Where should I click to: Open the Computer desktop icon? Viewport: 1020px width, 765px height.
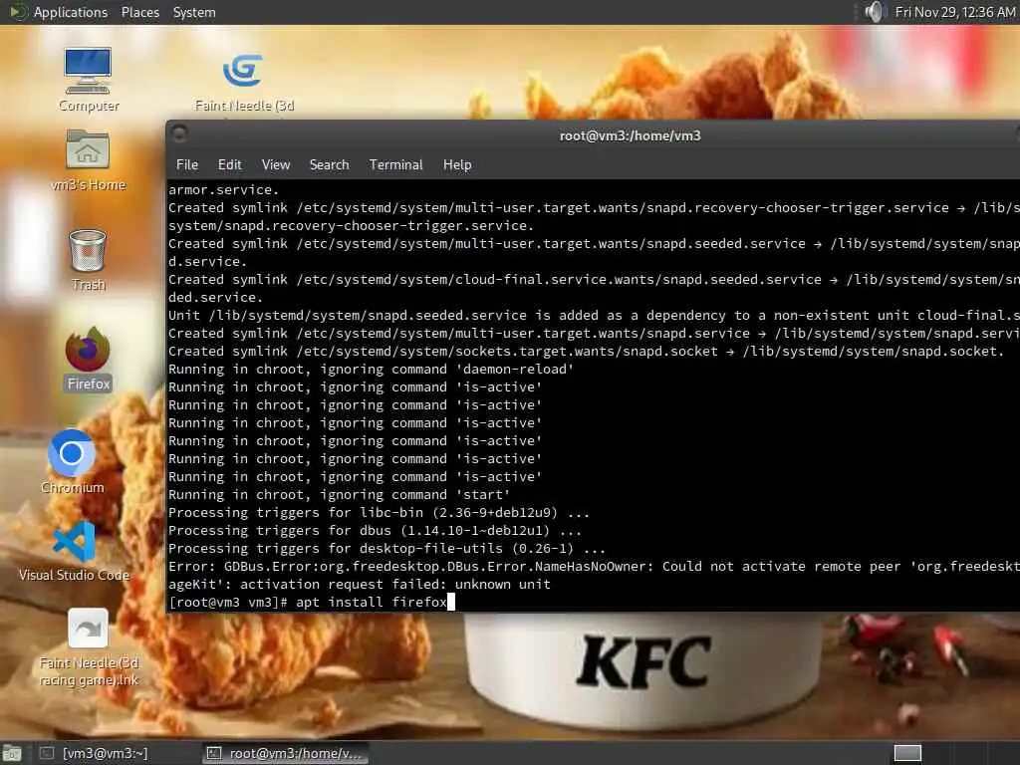pos(88,79)
